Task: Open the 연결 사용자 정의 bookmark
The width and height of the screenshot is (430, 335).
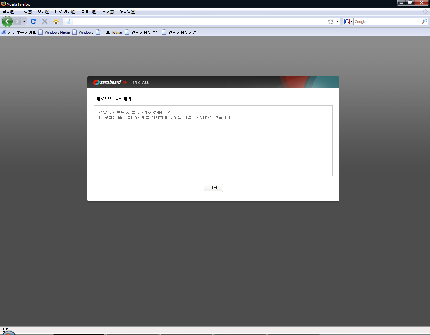Action: 142,32
